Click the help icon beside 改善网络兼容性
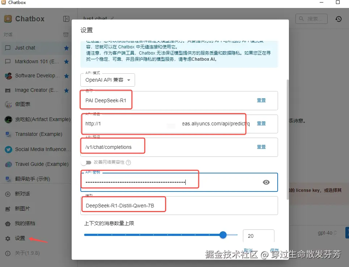This screenshot has width=349, height=267. pos(129,163)
